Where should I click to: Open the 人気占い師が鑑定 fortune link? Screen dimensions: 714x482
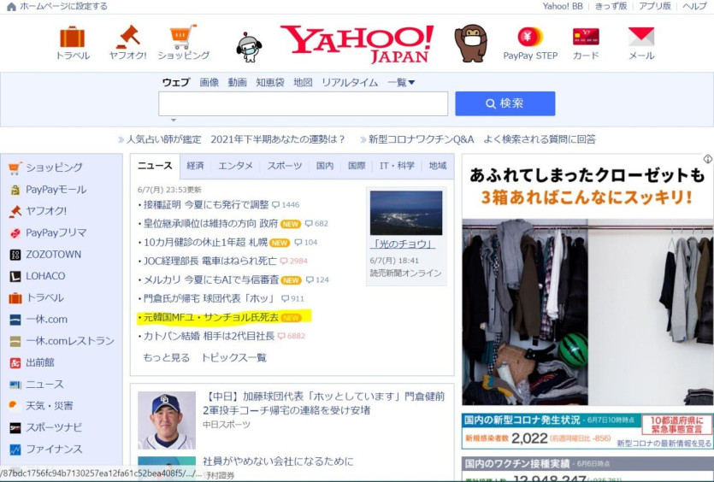pos(235,139)
